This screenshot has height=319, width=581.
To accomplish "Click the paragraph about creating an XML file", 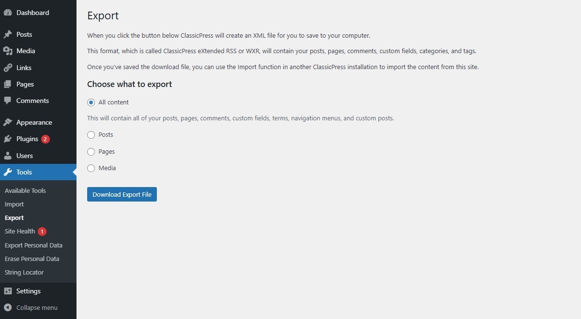I will [229, 36].
